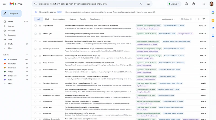The height and width of the screenshot is (120, 216).
Task: Open the Google apps grid icon
Action: 204,4
